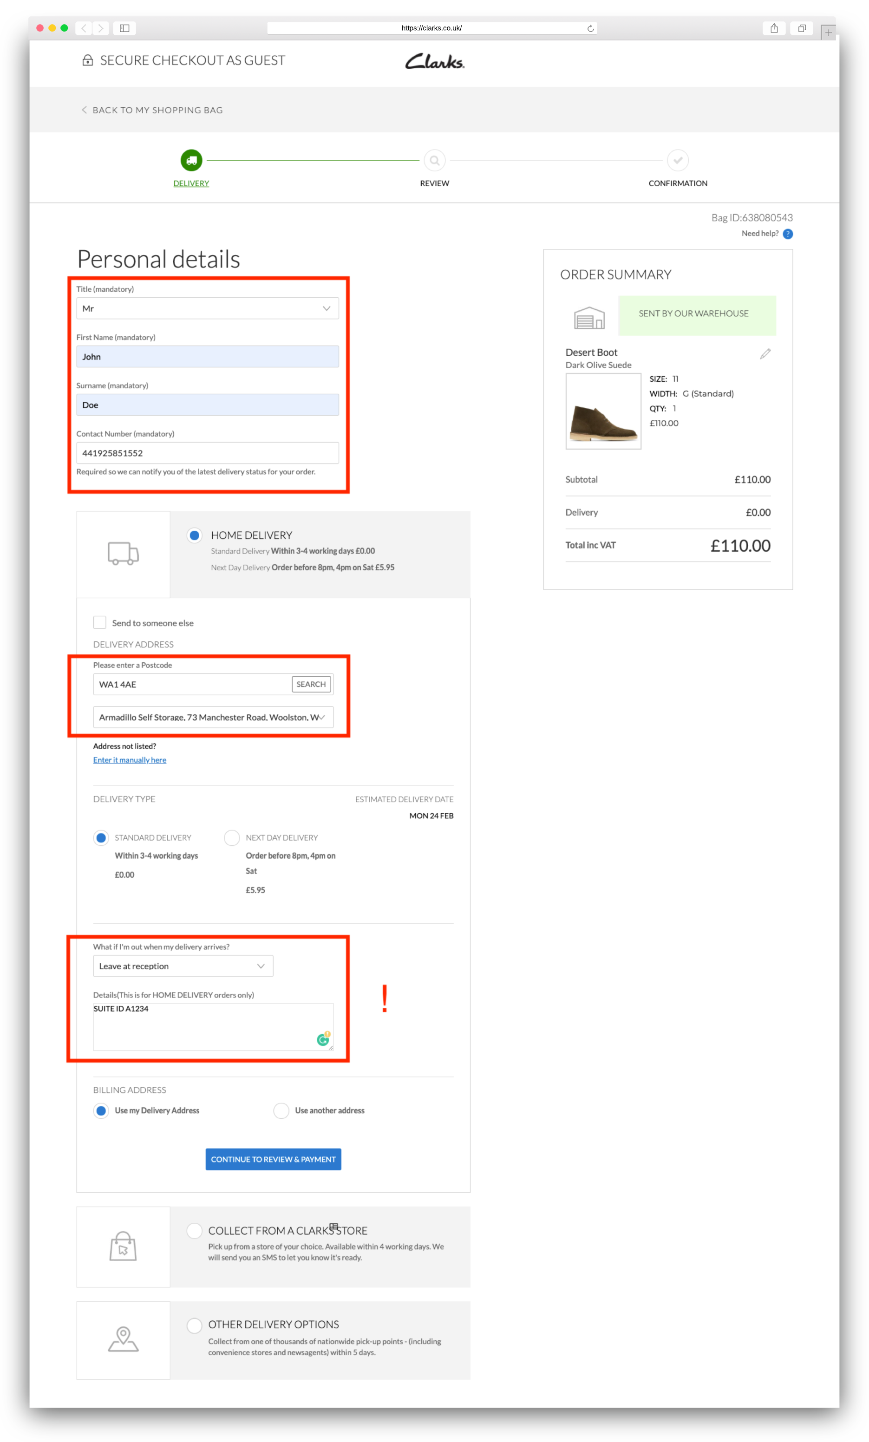Click the Desert Boot product thumbnail

pyautogui.click(x=603, y=411)
